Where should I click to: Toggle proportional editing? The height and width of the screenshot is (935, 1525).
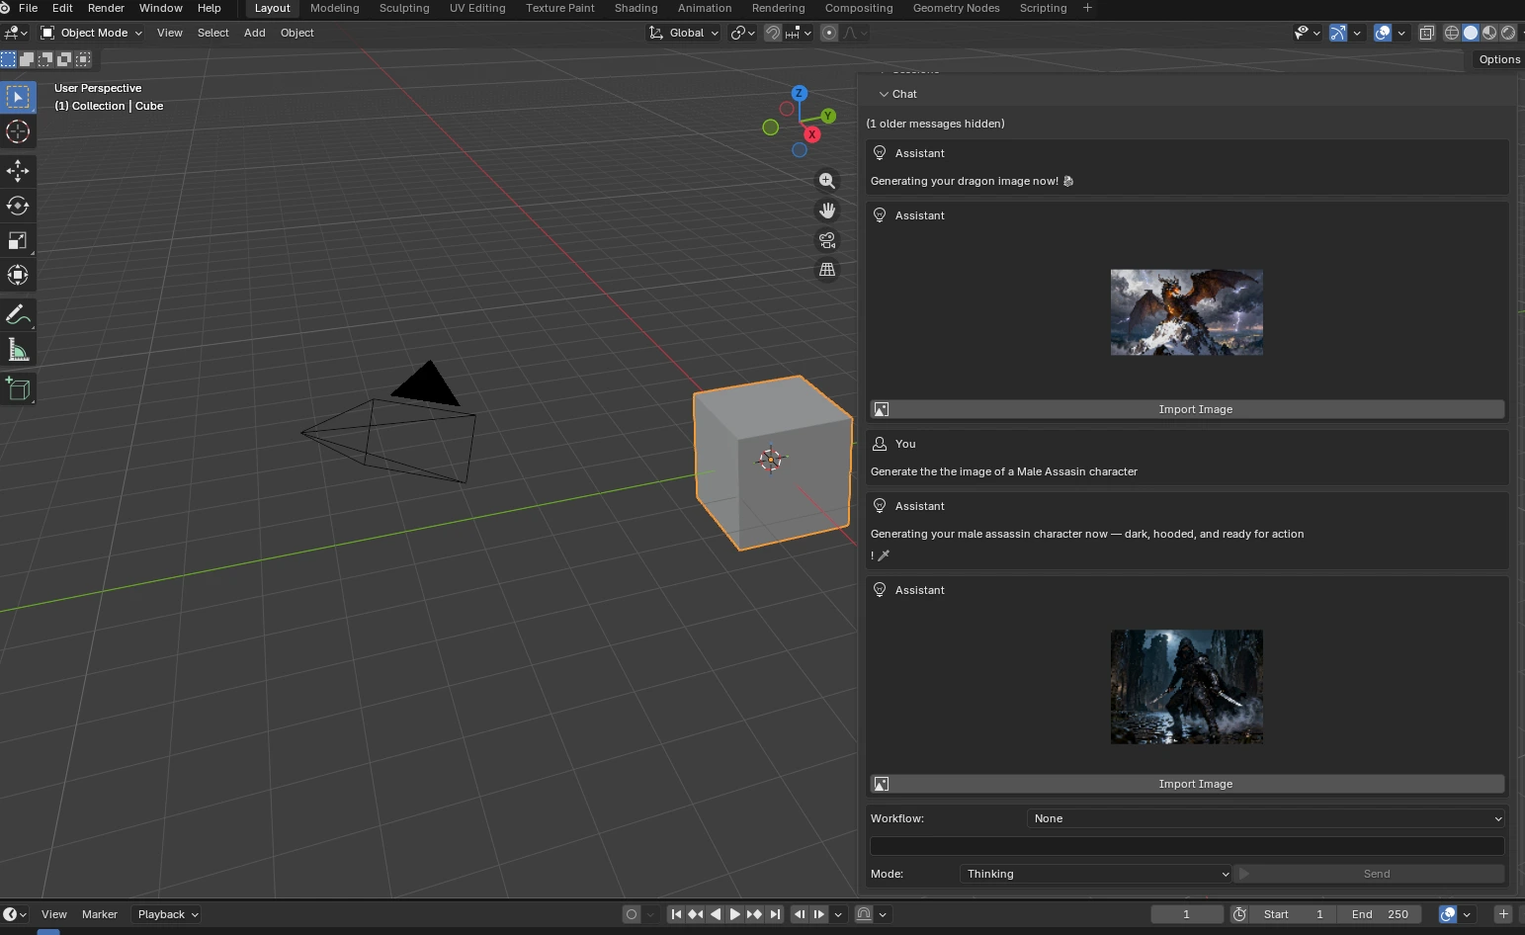pyautogui.click(x=829, y=33)
